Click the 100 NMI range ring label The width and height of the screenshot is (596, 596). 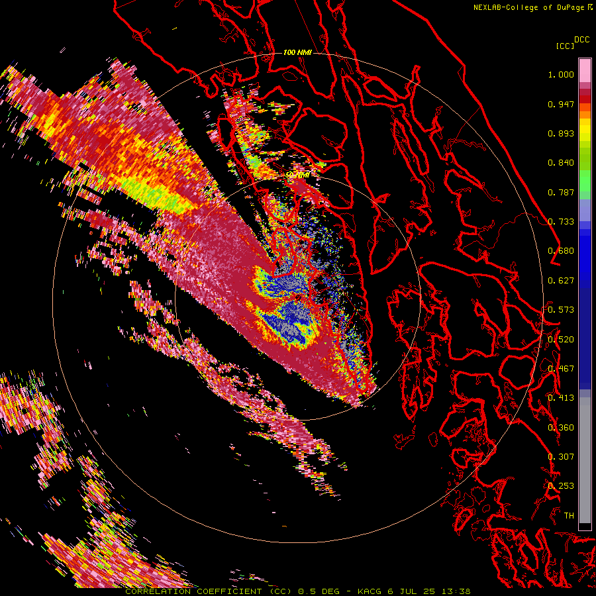[297, 52]
